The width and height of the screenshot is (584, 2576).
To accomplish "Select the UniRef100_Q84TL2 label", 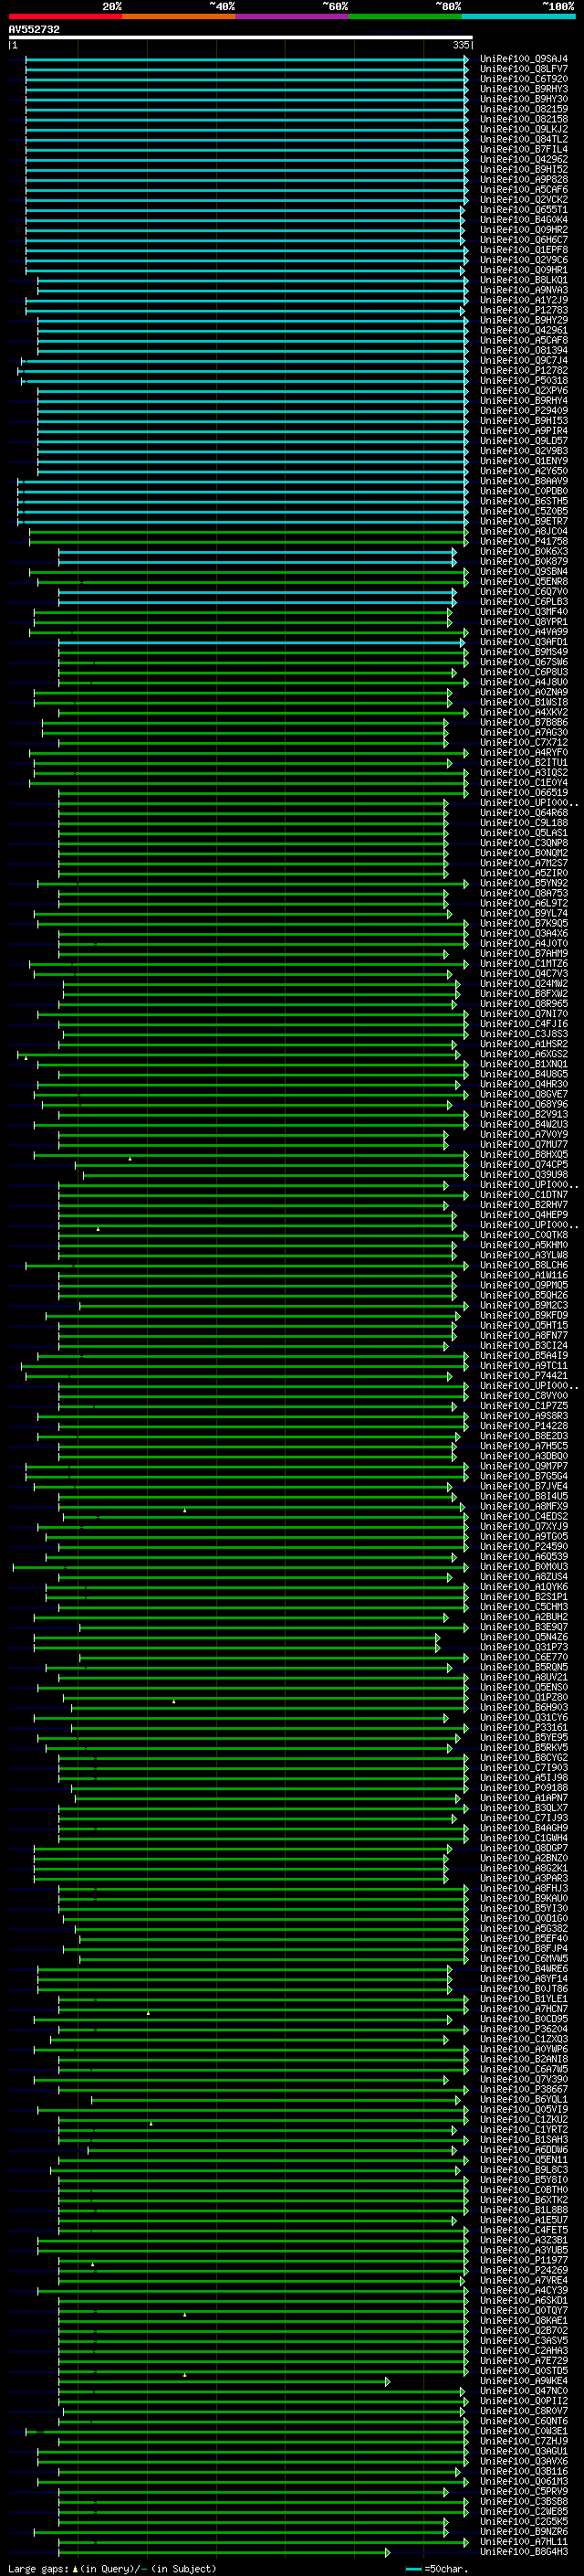I will (524, 139).
